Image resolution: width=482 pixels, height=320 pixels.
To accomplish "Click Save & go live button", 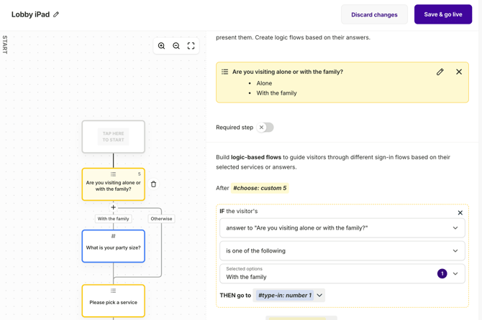I will pyautogui.click(x=443, y=14).
